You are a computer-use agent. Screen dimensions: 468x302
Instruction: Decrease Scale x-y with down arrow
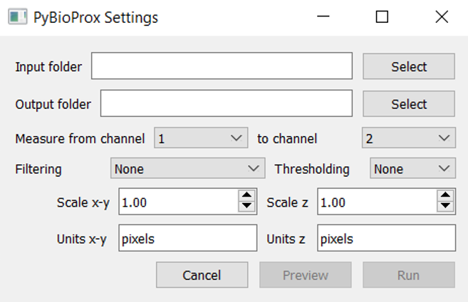tap(247, 207)
